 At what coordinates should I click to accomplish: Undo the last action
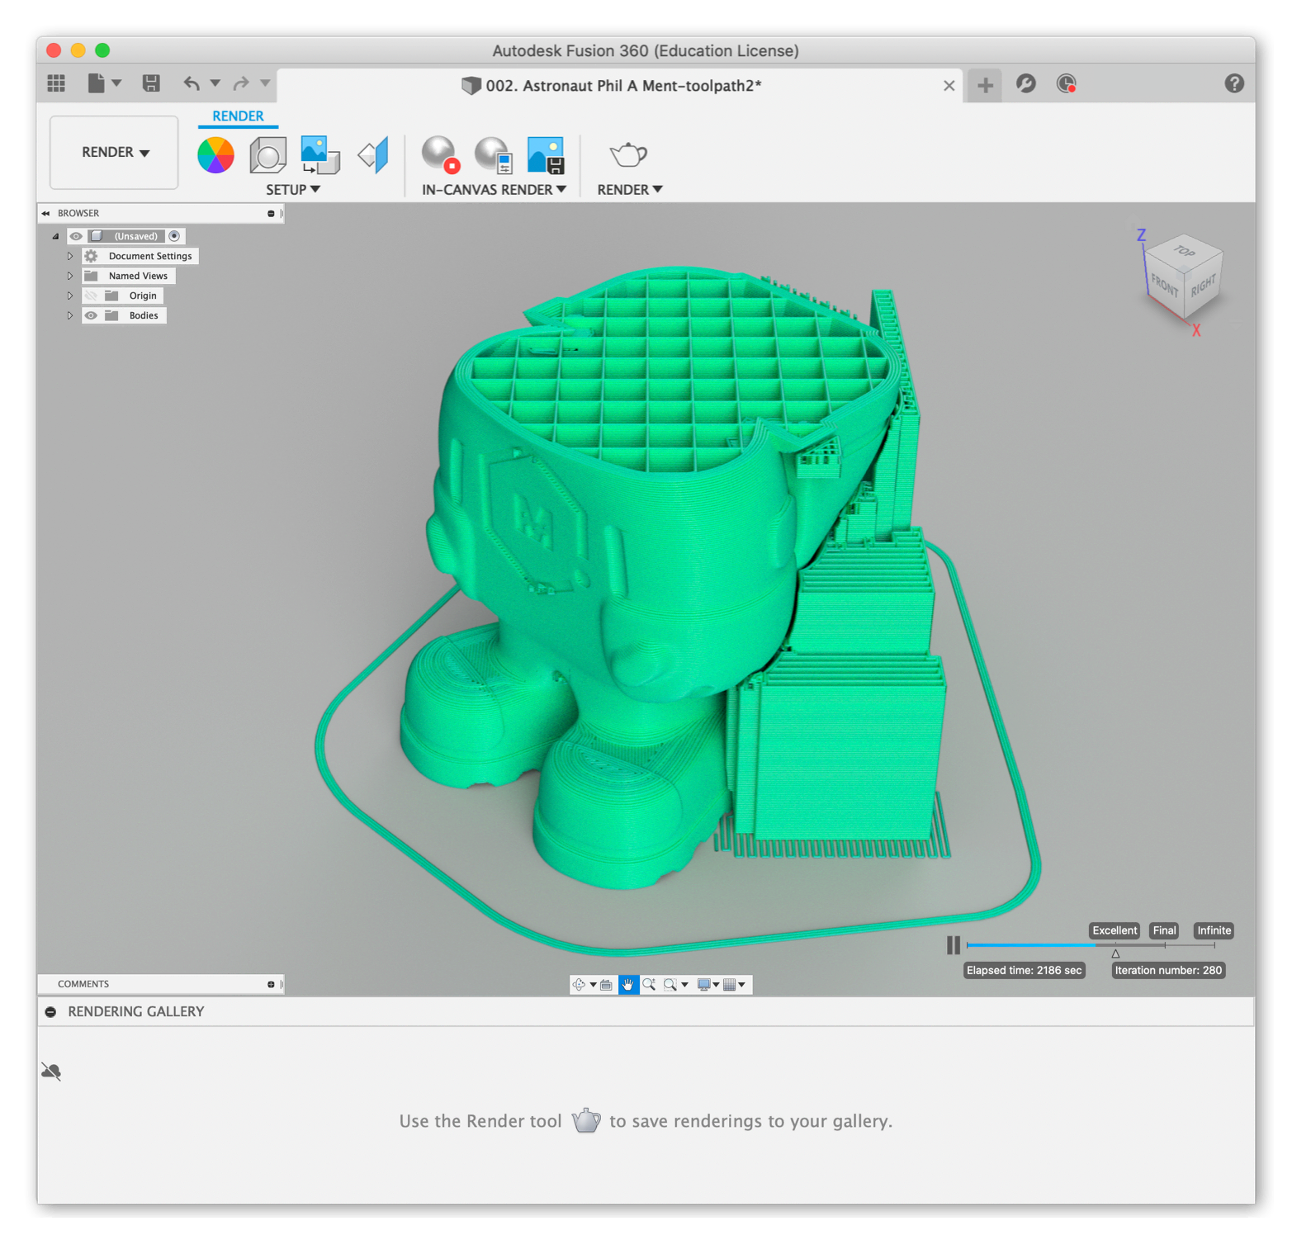click(x=192, y=83)
